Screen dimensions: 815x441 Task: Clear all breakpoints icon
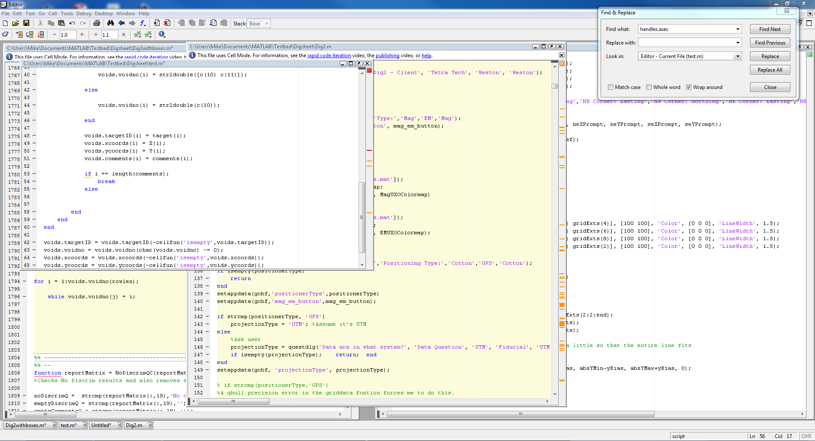point(167,23)
